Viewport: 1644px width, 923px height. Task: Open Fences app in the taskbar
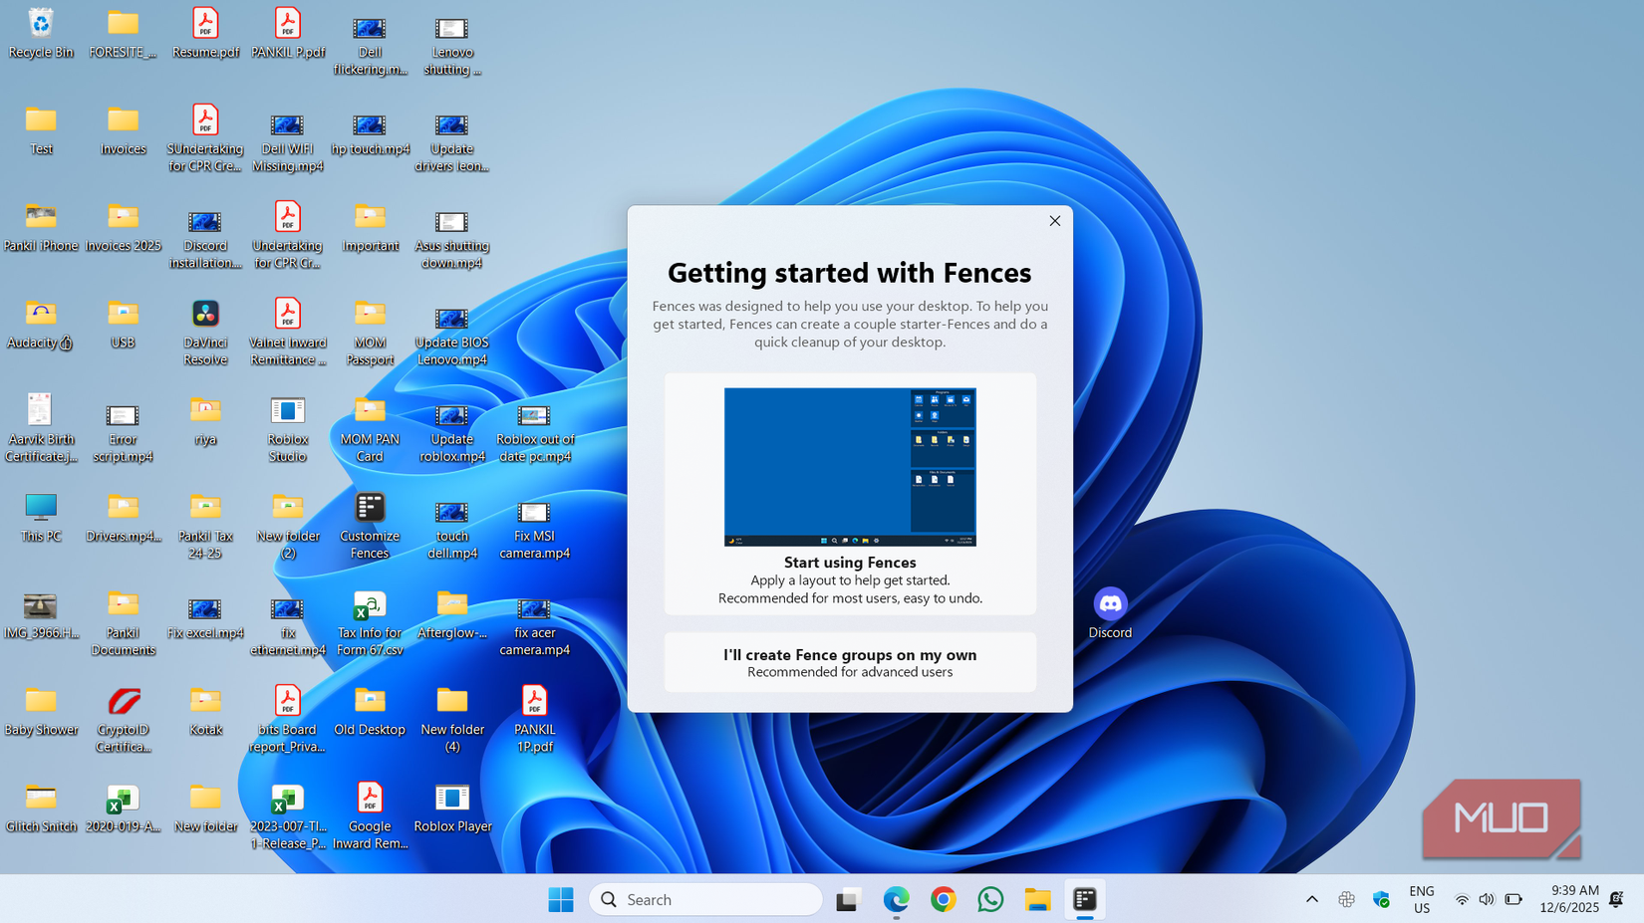coord(1085,899)
